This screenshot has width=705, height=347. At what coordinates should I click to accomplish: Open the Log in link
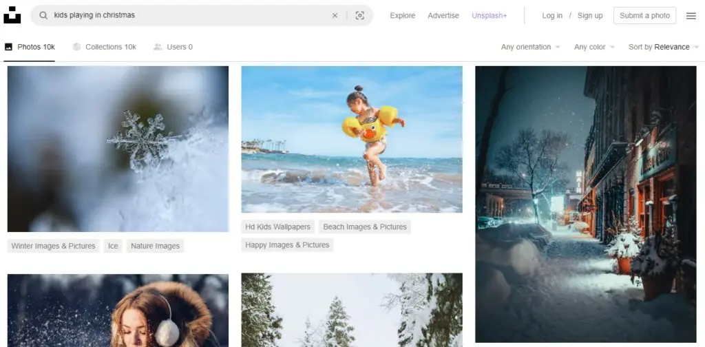click(551, 15)
